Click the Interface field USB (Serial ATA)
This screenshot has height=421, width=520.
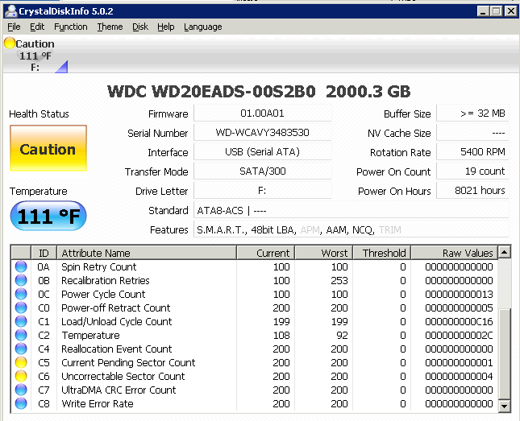(x=262, y=151)
